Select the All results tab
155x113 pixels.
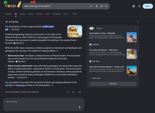tap(15, 14)
